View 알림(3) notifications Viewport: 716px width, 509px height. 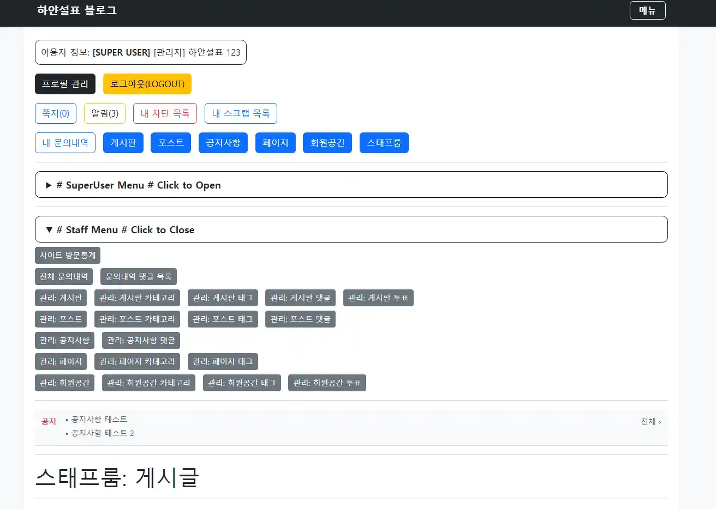(x=105, y=113)
